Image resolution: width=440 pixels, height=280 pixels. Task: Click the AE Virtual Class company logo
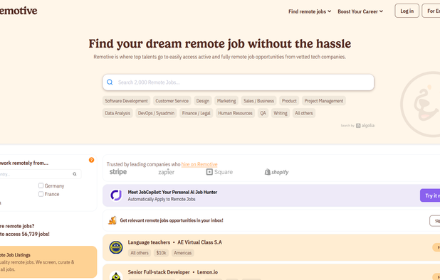(116, 247)
